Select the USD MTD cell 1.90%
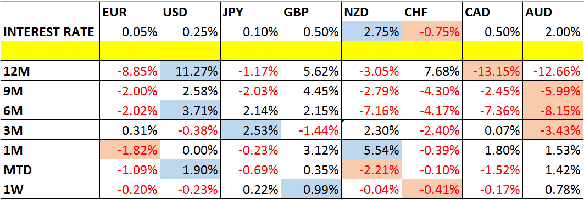Image resolution: width=584 pixels, height=200 pixels. 190,169
